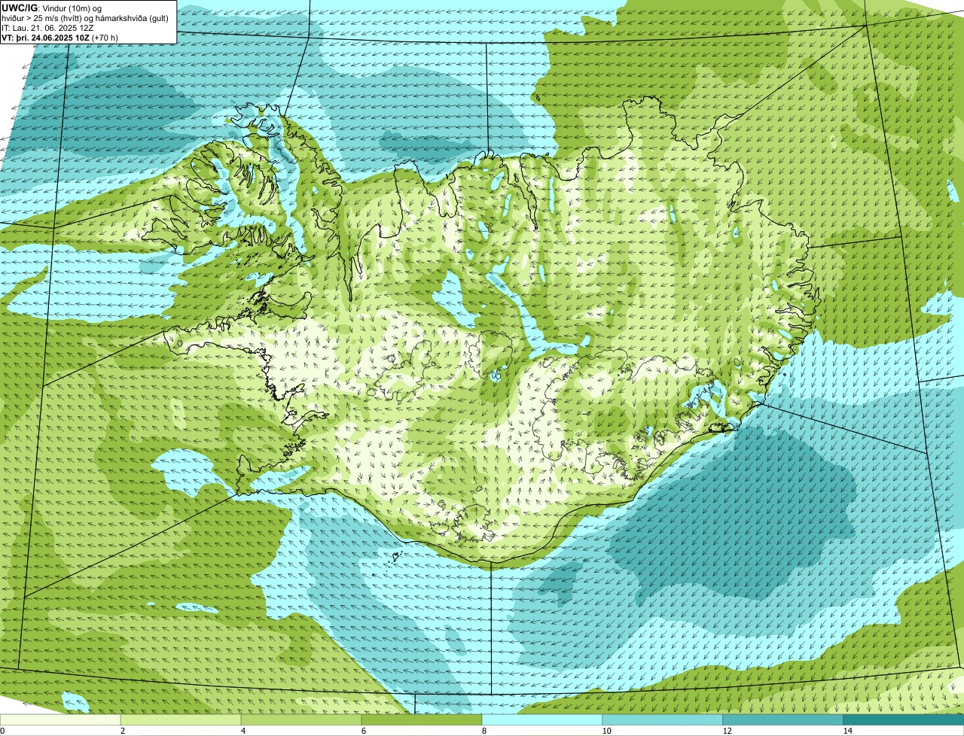Click the 0–2 m/s pale cream scale swatch
The width and height of the screenshot is (964, 736).
(60, 719)
